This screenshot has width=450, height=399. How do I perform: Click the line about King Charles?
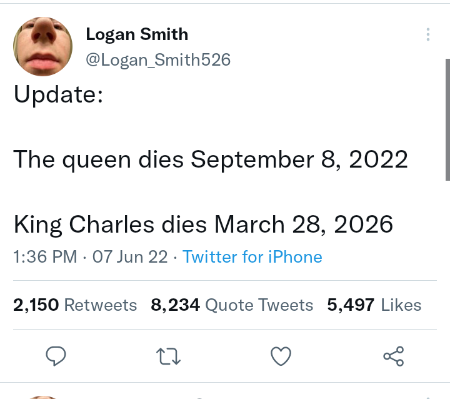pos(203,224)
